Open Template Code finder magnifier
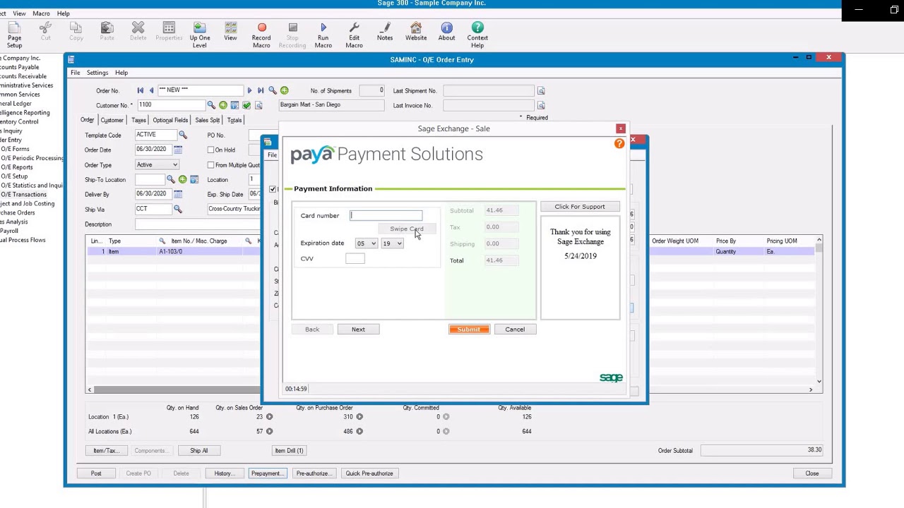 [182, 135]
